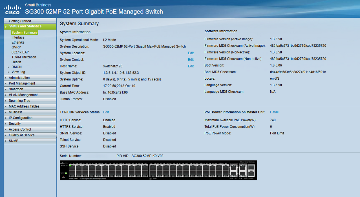This screenshot has width=360, height=197.
Task: Expand the RMON submenu arrow
Action: pyautogui.click(x=8, y=67)
